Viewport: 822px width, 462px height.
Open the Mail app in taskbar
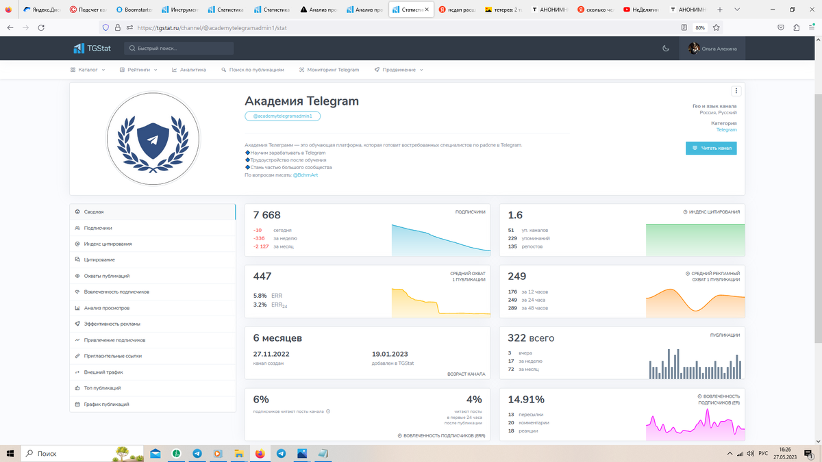(155, 453)
